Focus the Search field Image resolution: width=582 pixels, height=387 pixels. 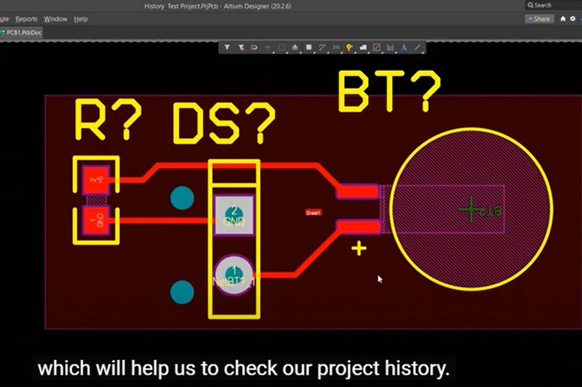(553, 5)
